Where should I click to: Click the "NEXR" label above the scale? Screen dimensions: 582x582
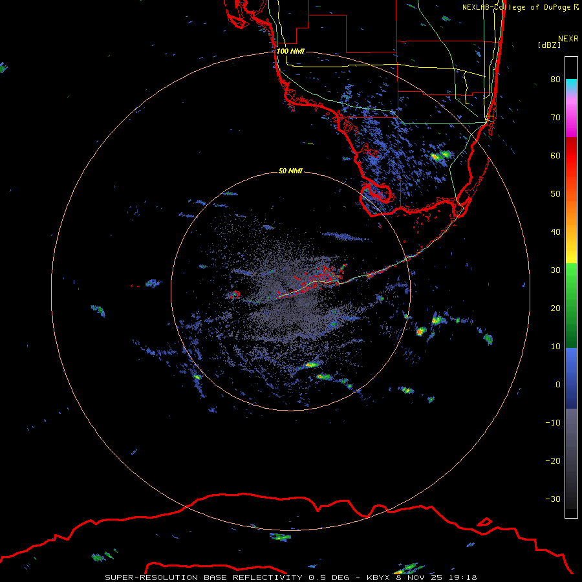568,38
